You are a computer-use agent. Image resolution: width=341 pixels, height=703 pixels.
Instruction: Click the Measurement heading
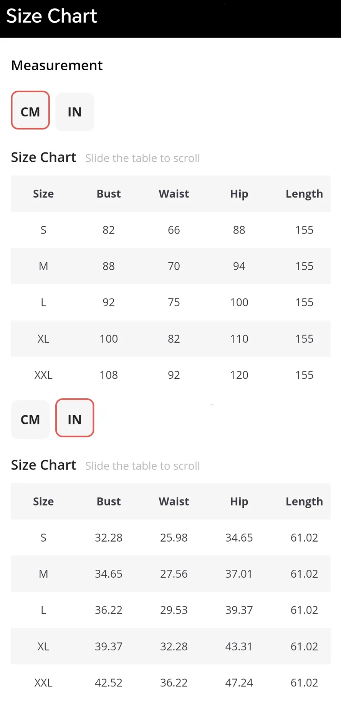57,65
